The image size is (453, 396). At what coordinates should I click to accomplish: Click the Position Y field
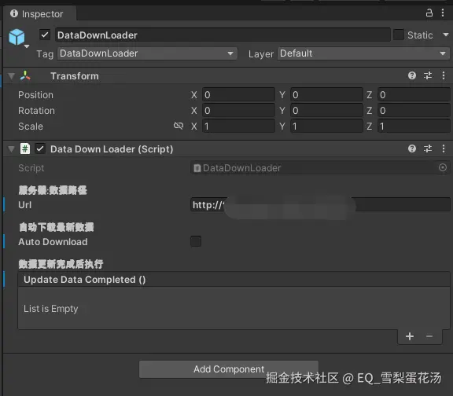coord(326,94)
